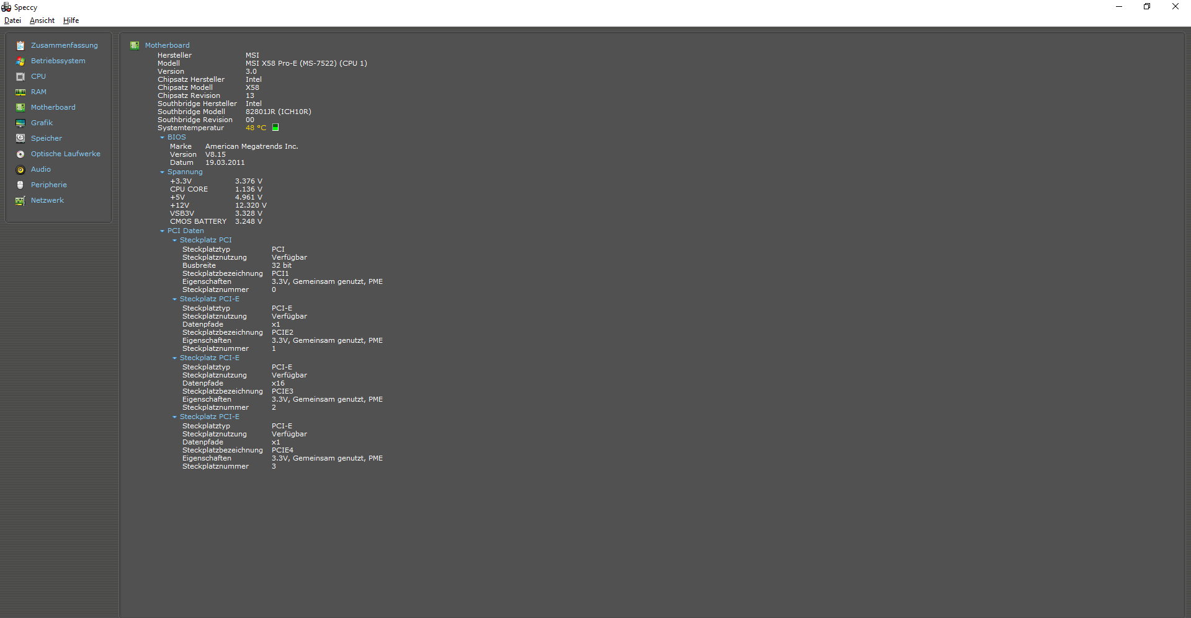Open Grafik via its monitor icon

click(x=20, y=123)
